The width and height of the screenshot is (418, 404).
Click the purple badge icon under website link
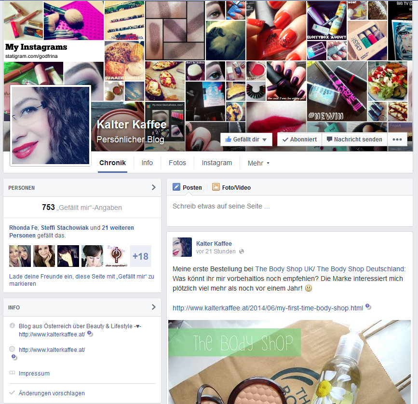[13, 357]
